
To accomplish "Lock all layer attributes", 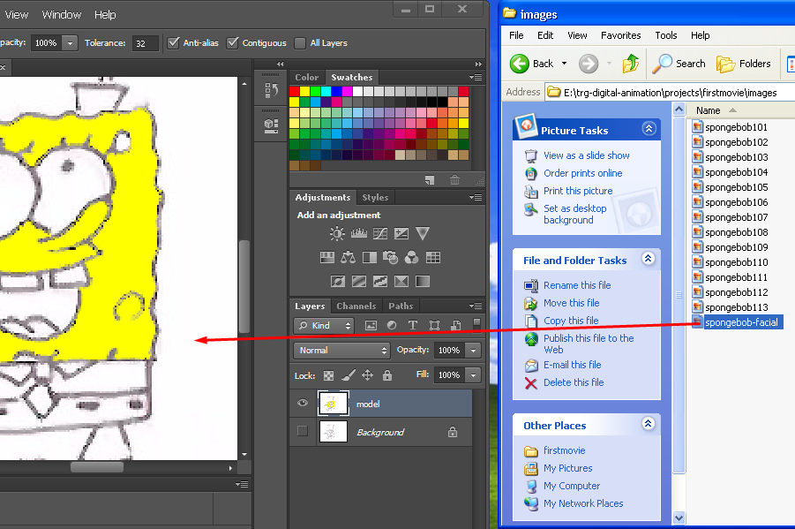I will (387, 375).
